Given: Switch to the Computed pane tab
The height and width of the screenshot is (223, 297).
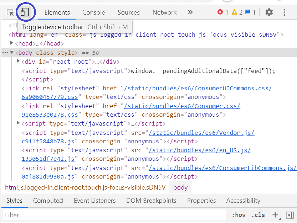Looking at the screenshot, I should pos(48,201).
